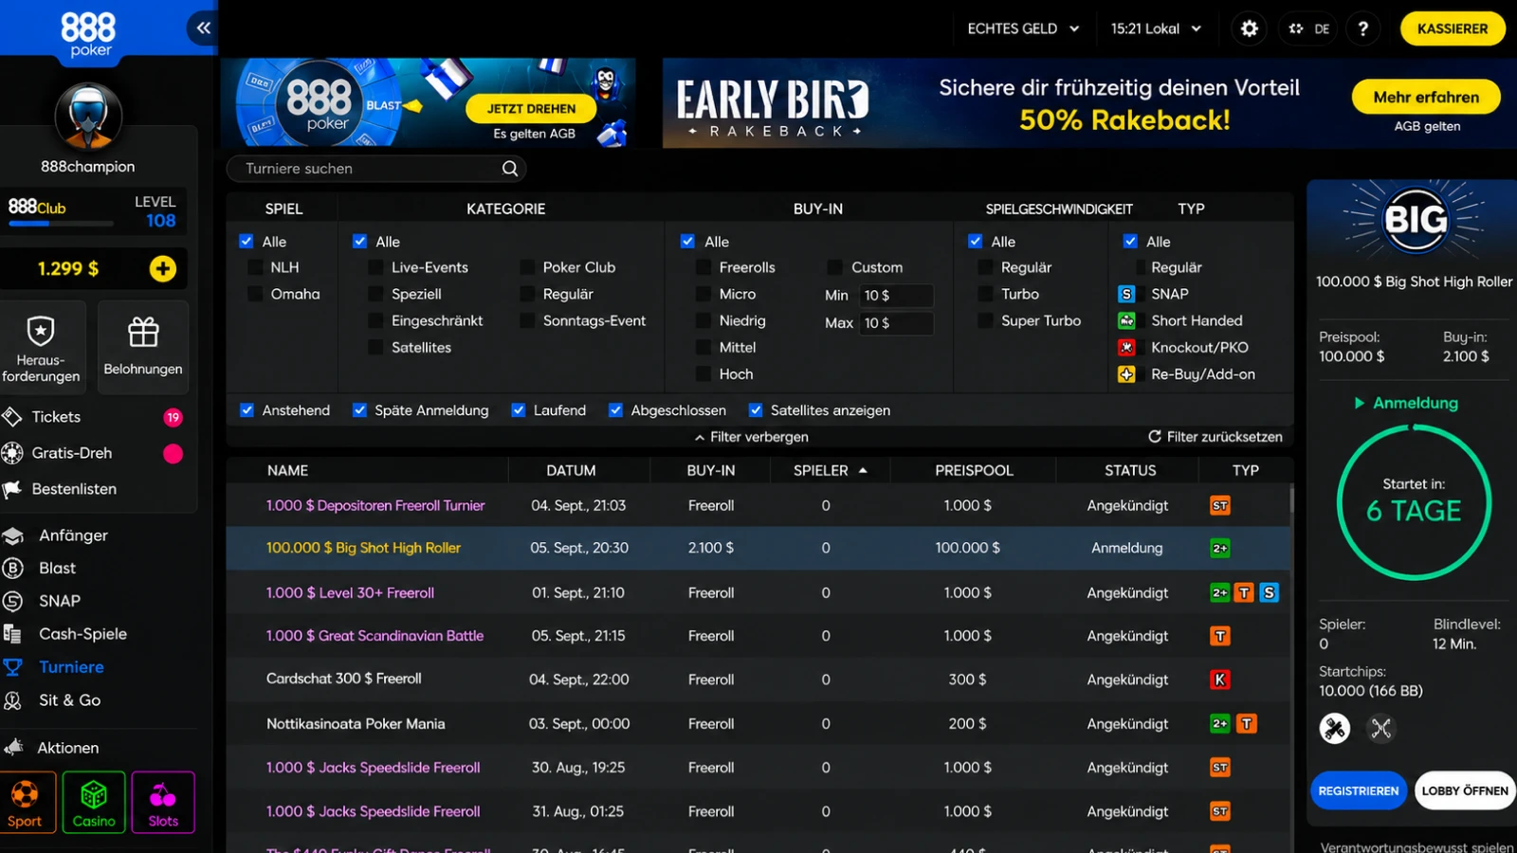The image size is (1517, 853).
Task: Select Anfänger in sidebar
Action: coord(72,535)
